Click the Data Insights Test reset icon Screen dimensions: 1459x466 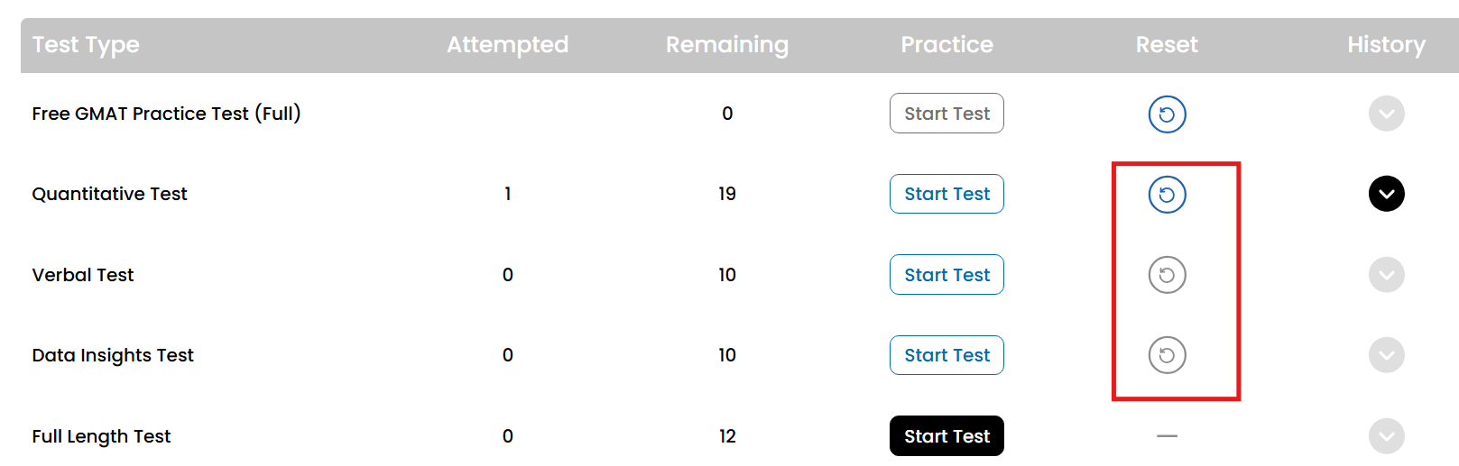[x=1167, y=355]
